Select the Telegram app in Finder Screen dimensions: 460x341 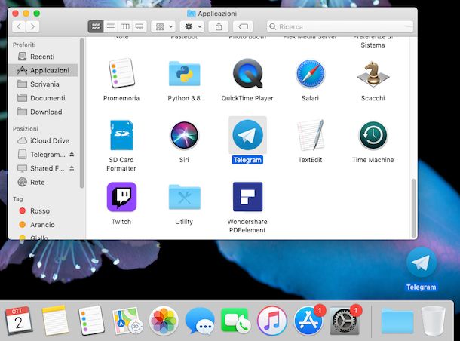tap(247, 135)
